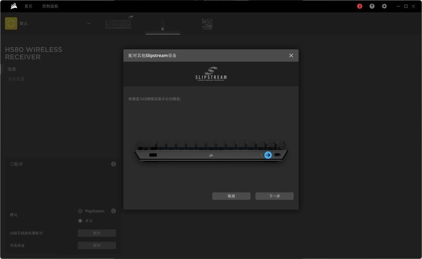Expand the 默认 profile dropdown
Image resolution: width=422 pixels, height=259 pixels.
(89, 23)
